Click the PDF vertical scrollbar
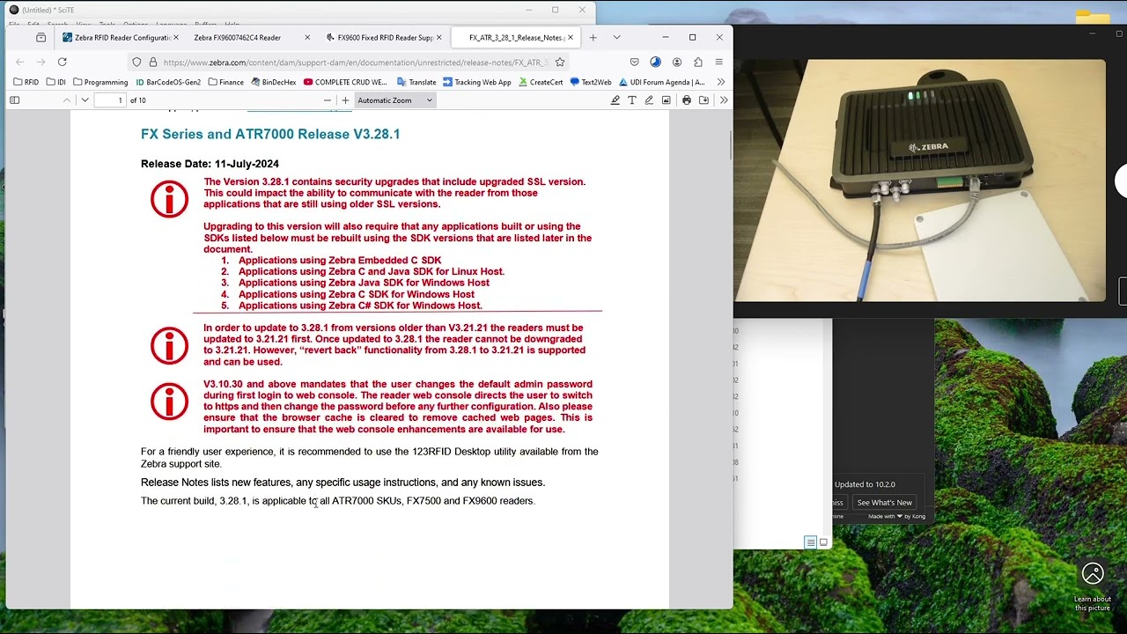This screenshot has width=1127, height=634. point(730,144)
